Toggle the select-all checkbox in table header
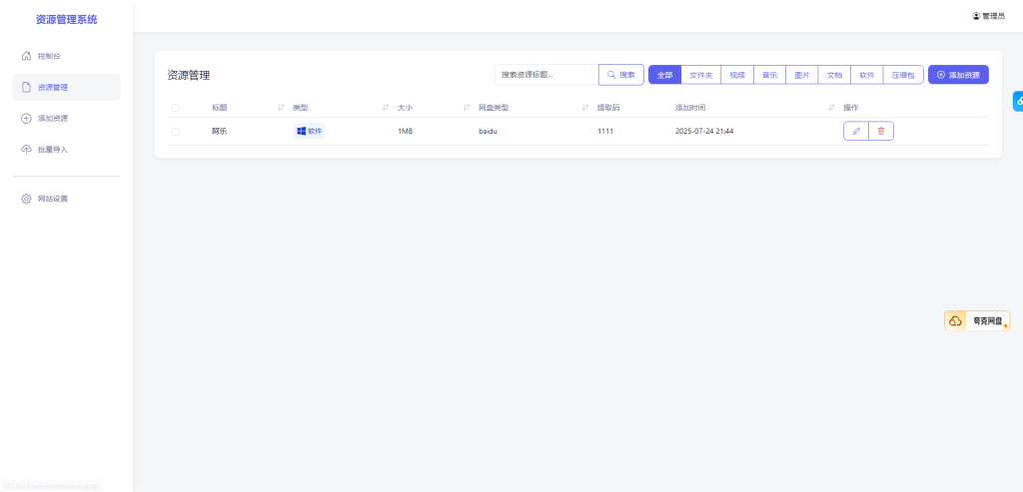Image resolution: width=1023 pixels, height=492 pixels. point(175,108)
